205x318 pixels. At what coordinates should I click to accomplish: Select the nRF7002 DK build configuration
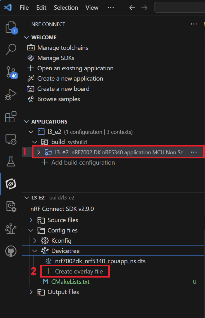pos(109,152)
